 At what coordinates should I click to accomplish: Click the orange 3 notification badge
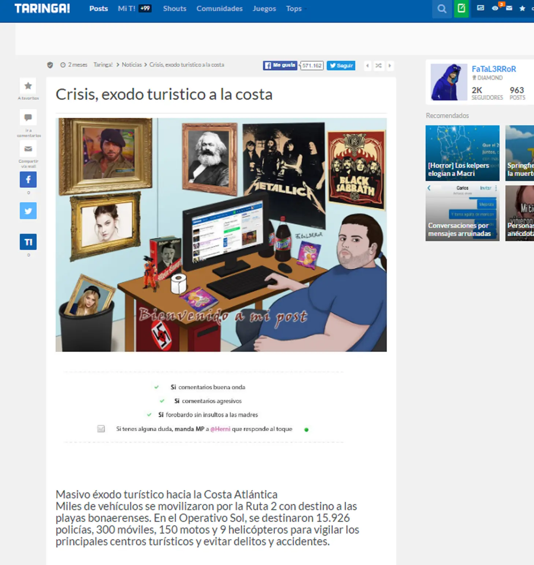(501, 4)
